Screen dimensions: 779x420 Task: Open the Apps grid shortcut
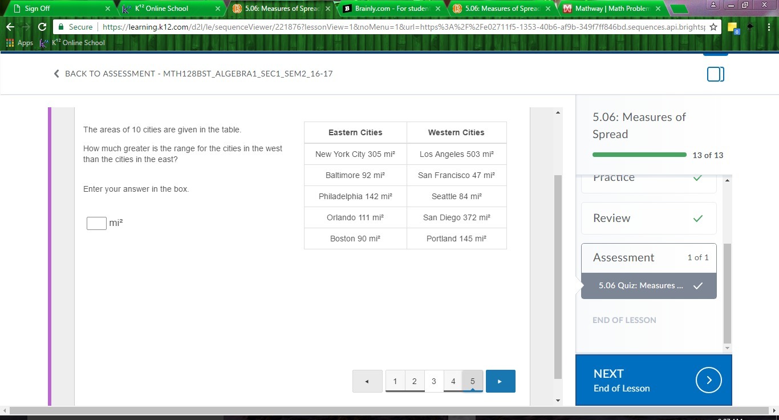click(x=20, y=43)
